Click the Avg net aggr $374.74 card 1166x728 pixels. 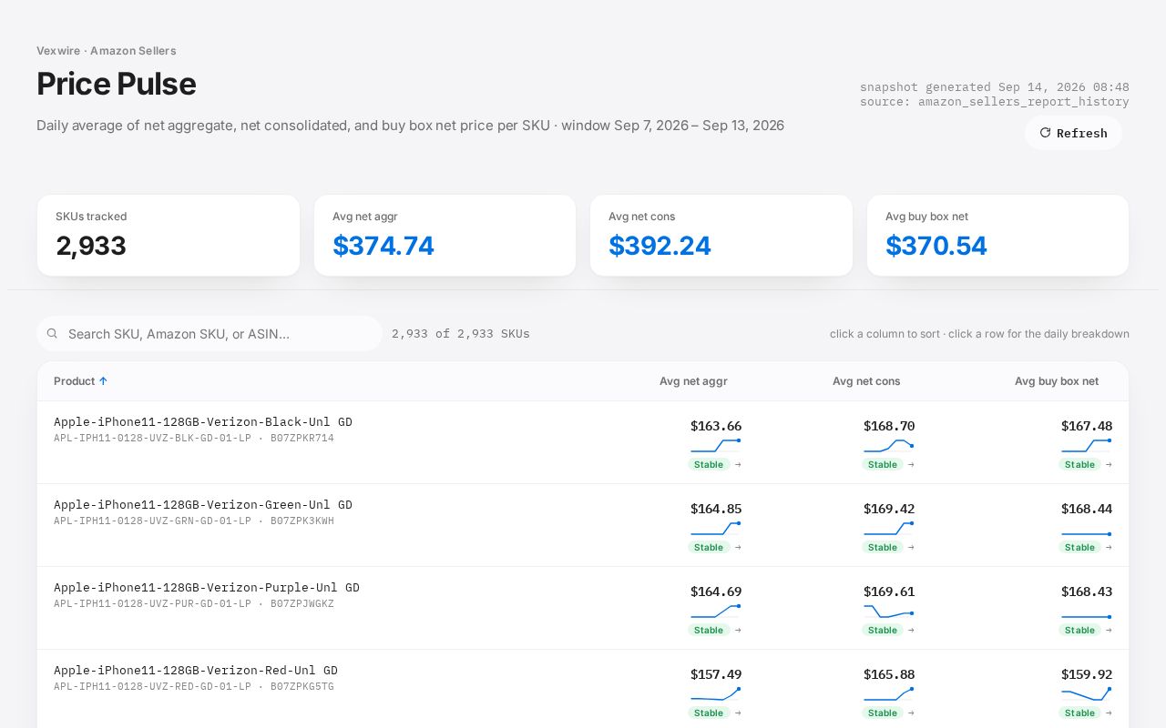tap(445, 235)
